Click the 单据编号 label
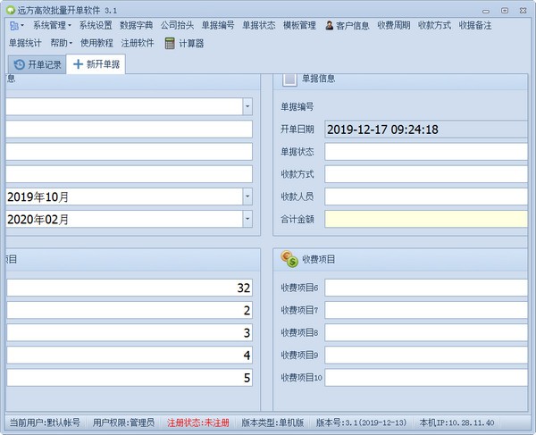536x435 pixels. [x=297, y=106]
